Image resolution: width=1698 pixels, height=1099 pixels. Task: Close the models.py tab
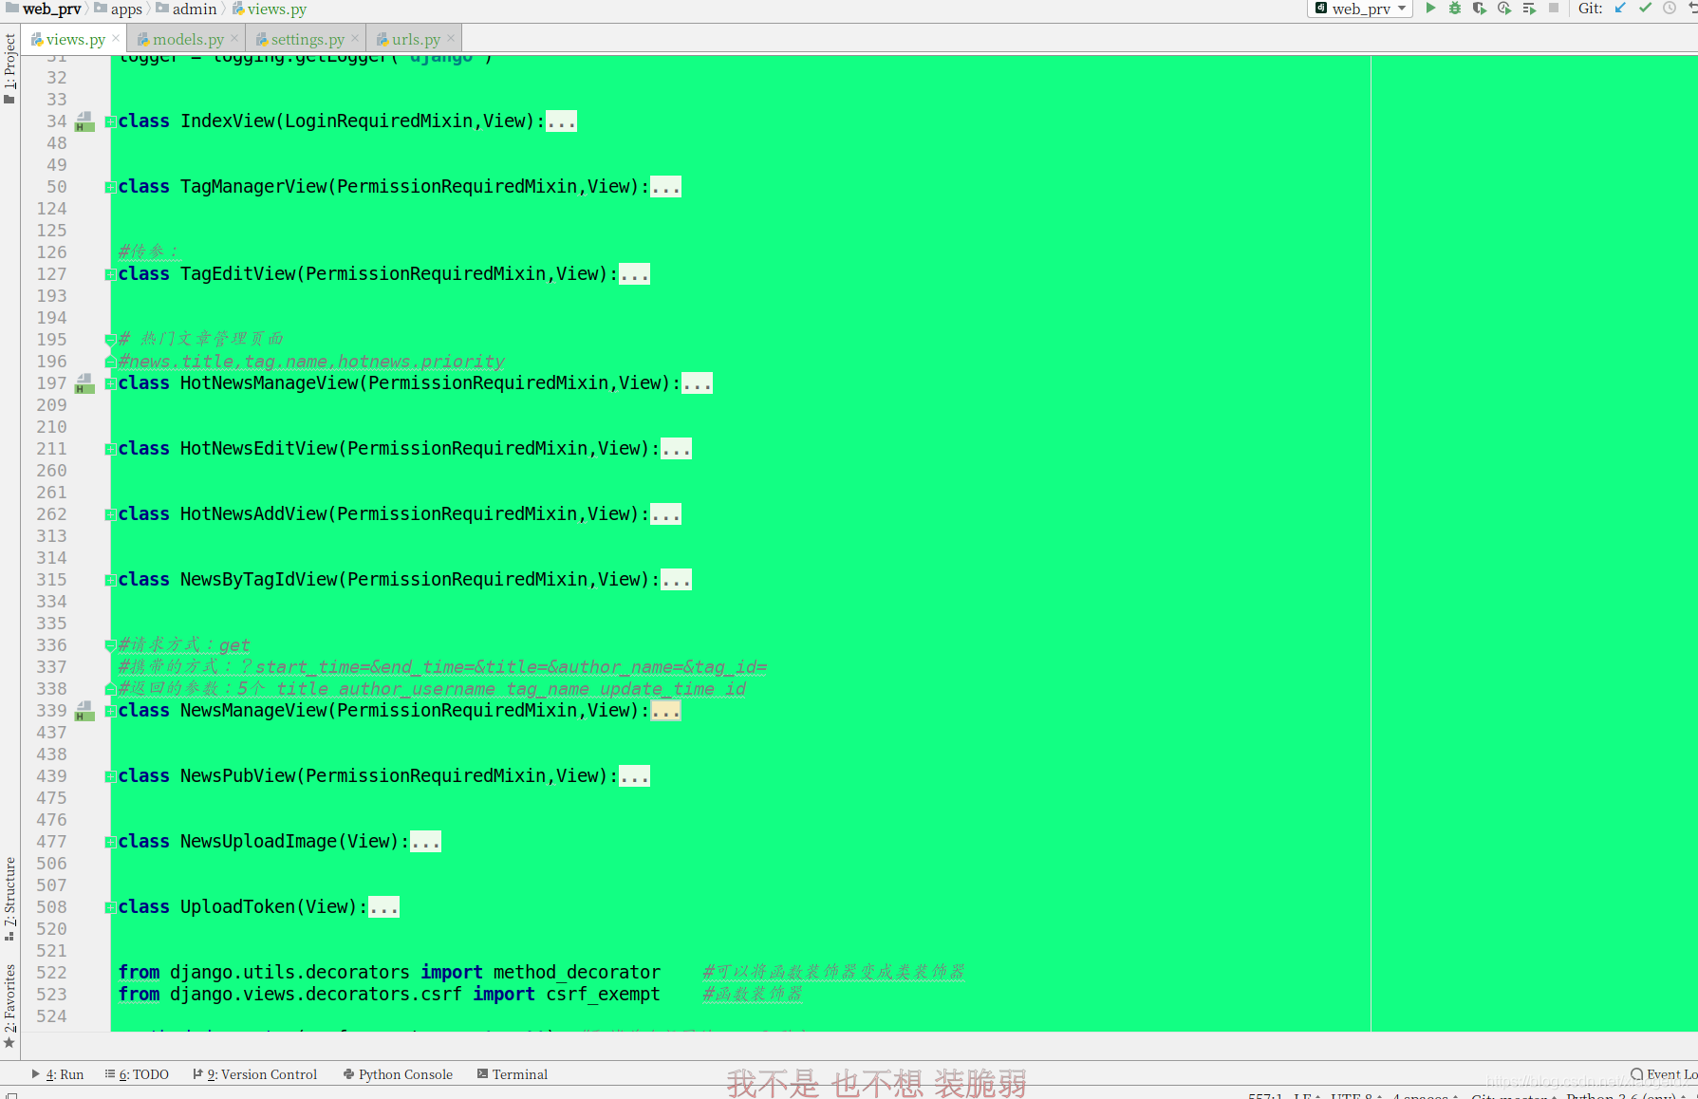[x=234, y=39]
